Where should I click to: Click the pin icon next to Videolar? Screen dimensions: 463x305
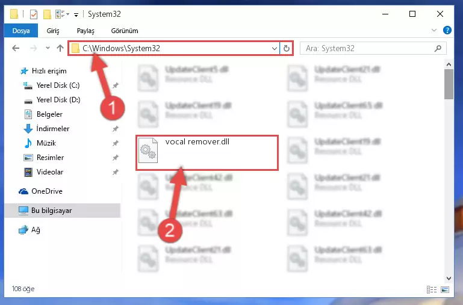115,172
